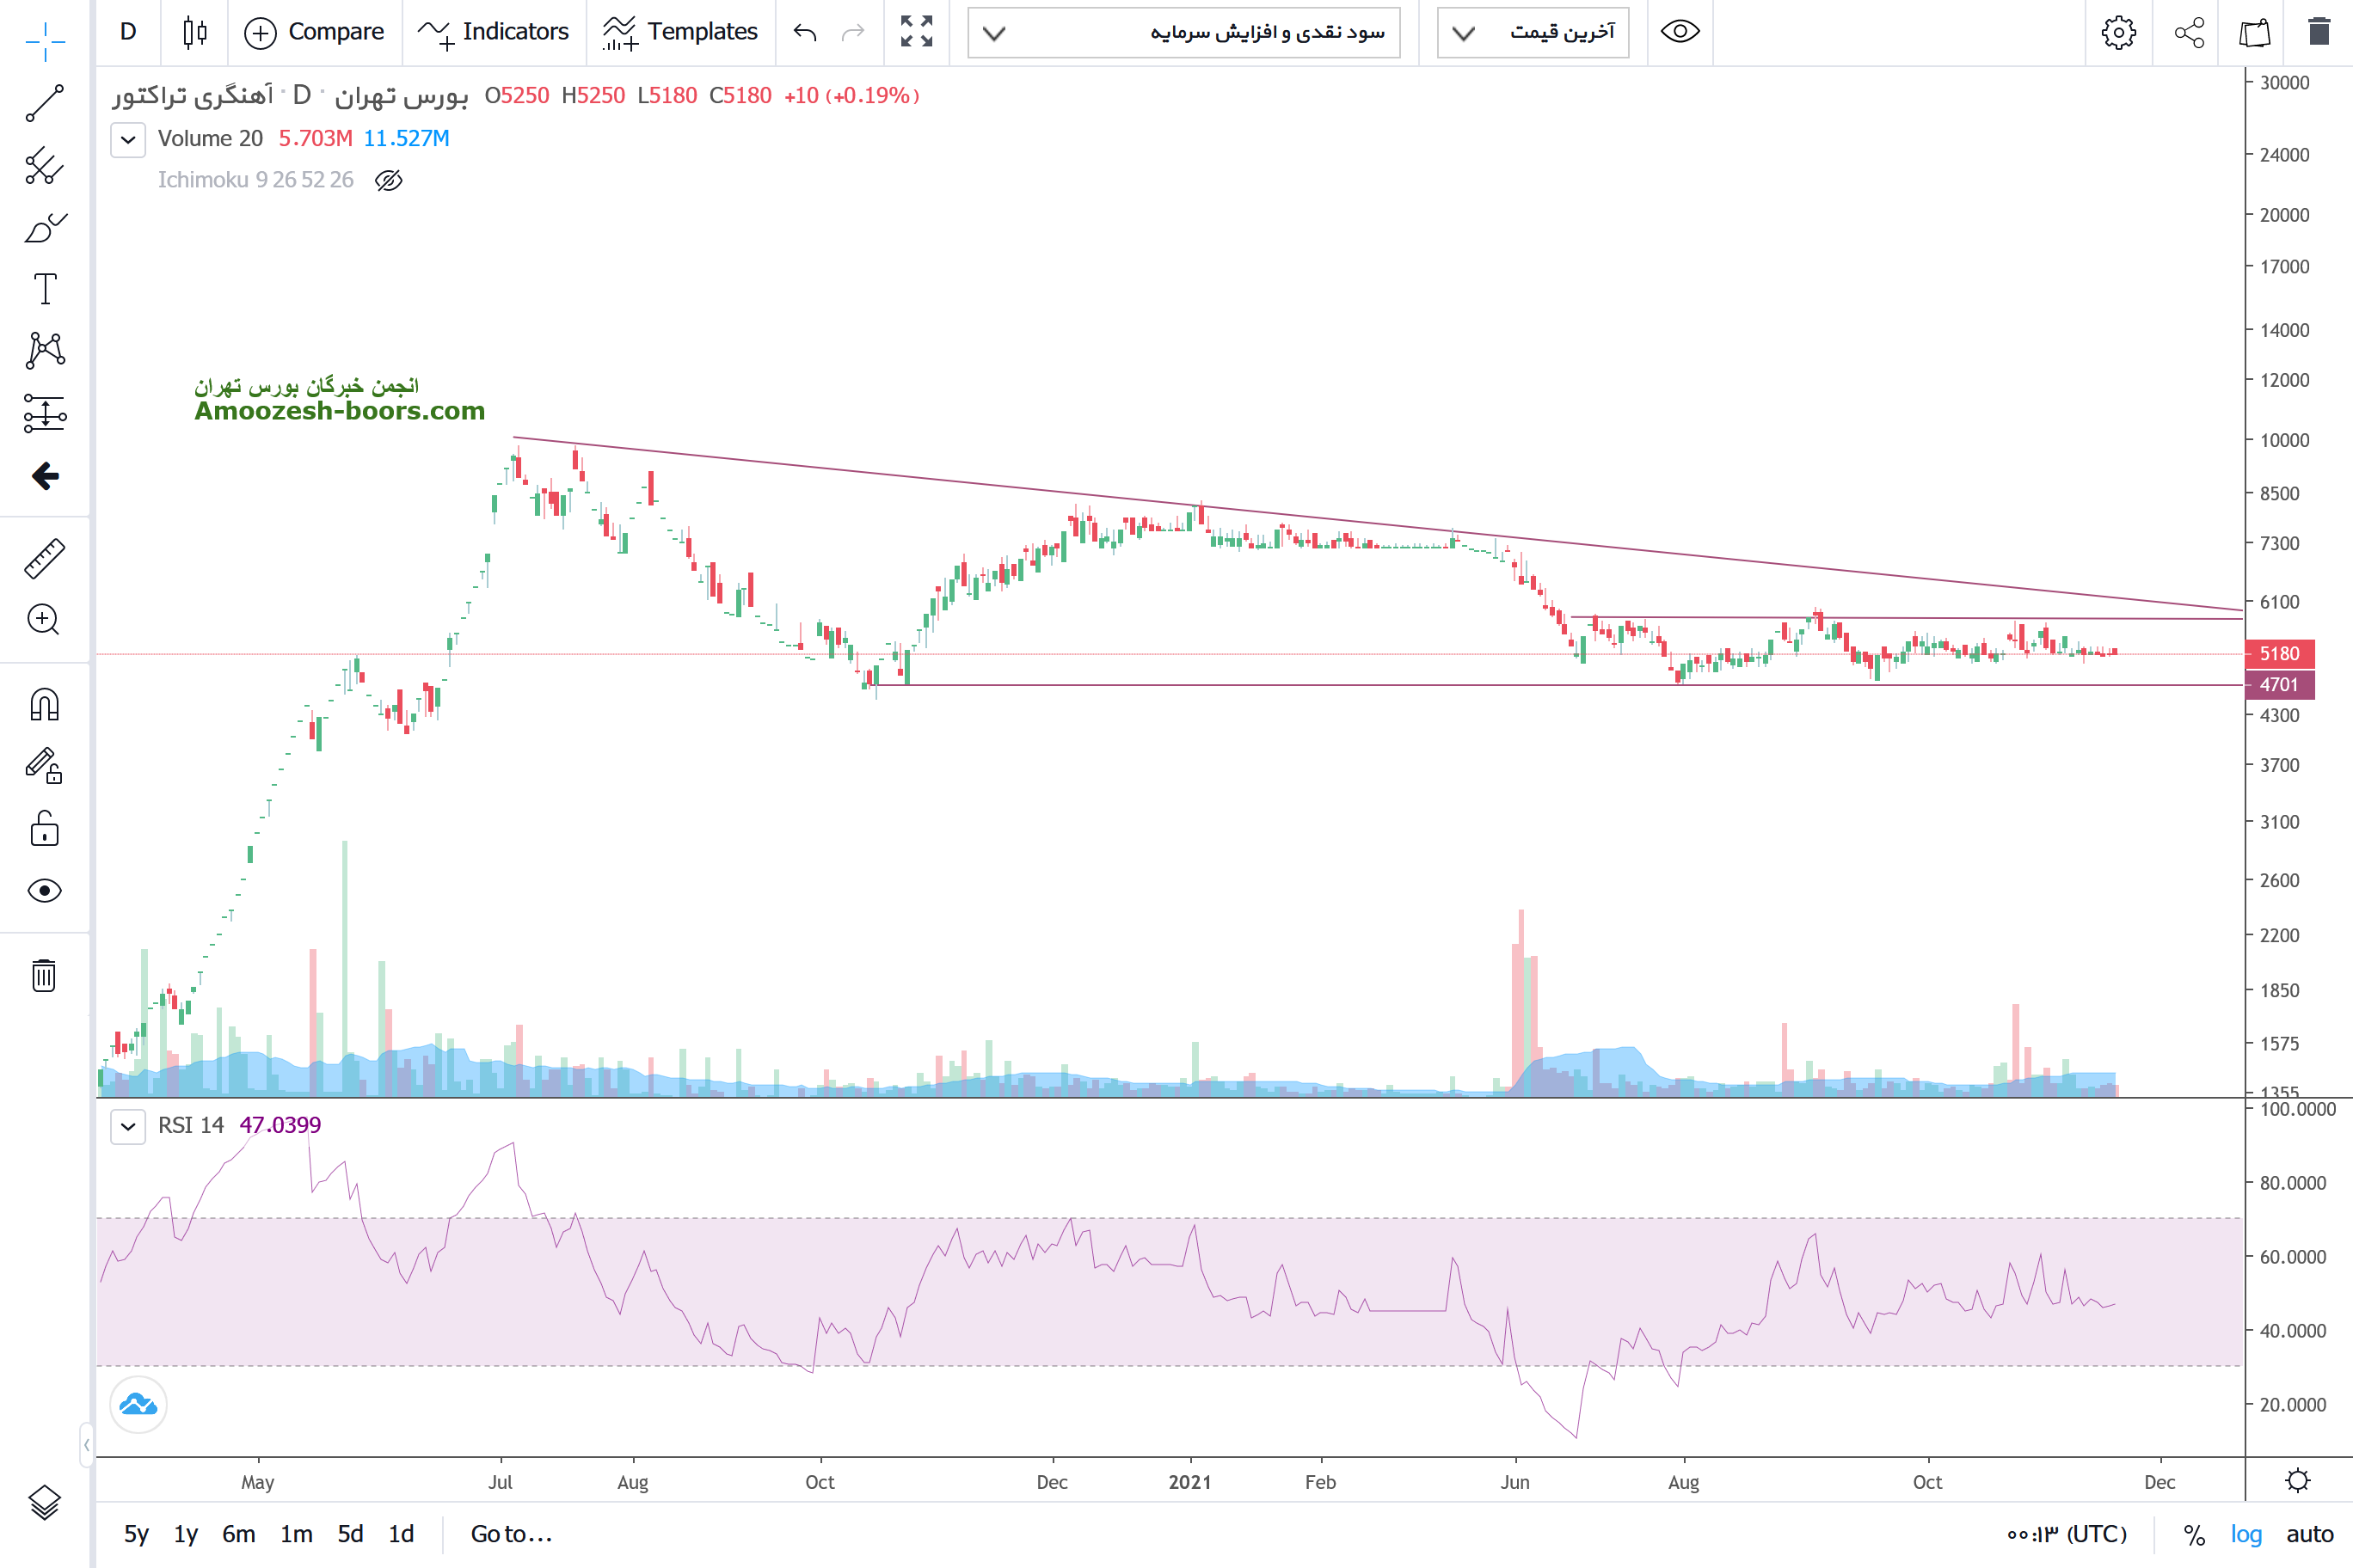This screenshot has width=2353, height=1568.
Task: Collapse the Volume indicator legend chevron
Action: coord(128,139)
